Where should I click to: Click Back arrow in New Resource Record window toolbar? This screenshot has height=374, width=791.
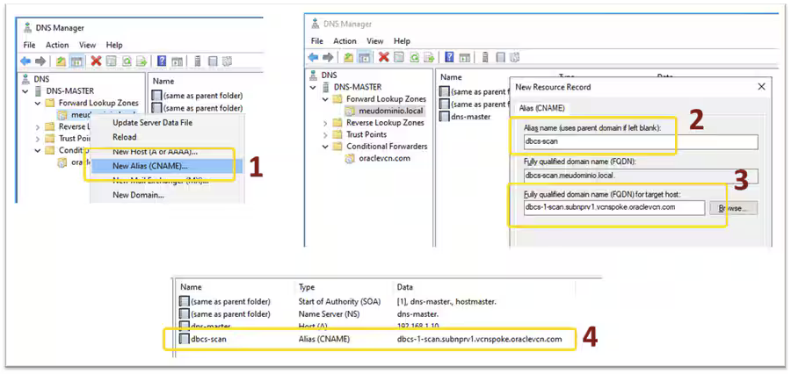coord(313,57)
